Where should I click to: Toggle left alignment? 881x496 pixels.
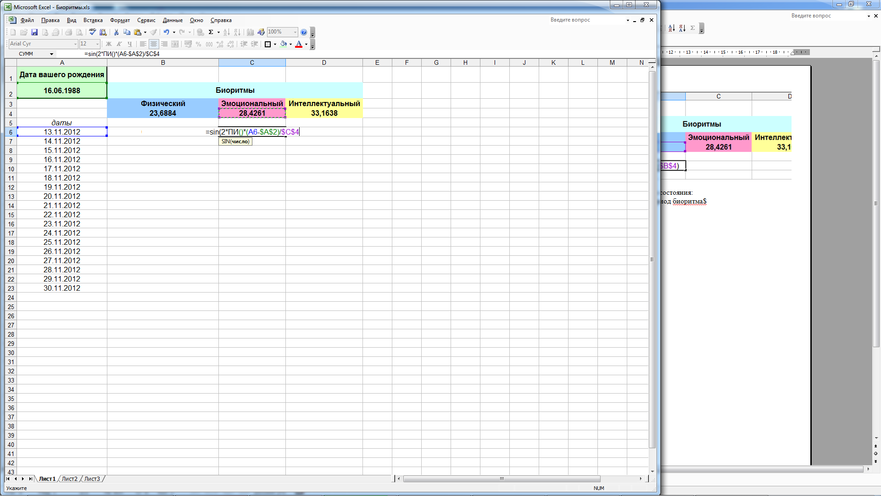point(143,44)
